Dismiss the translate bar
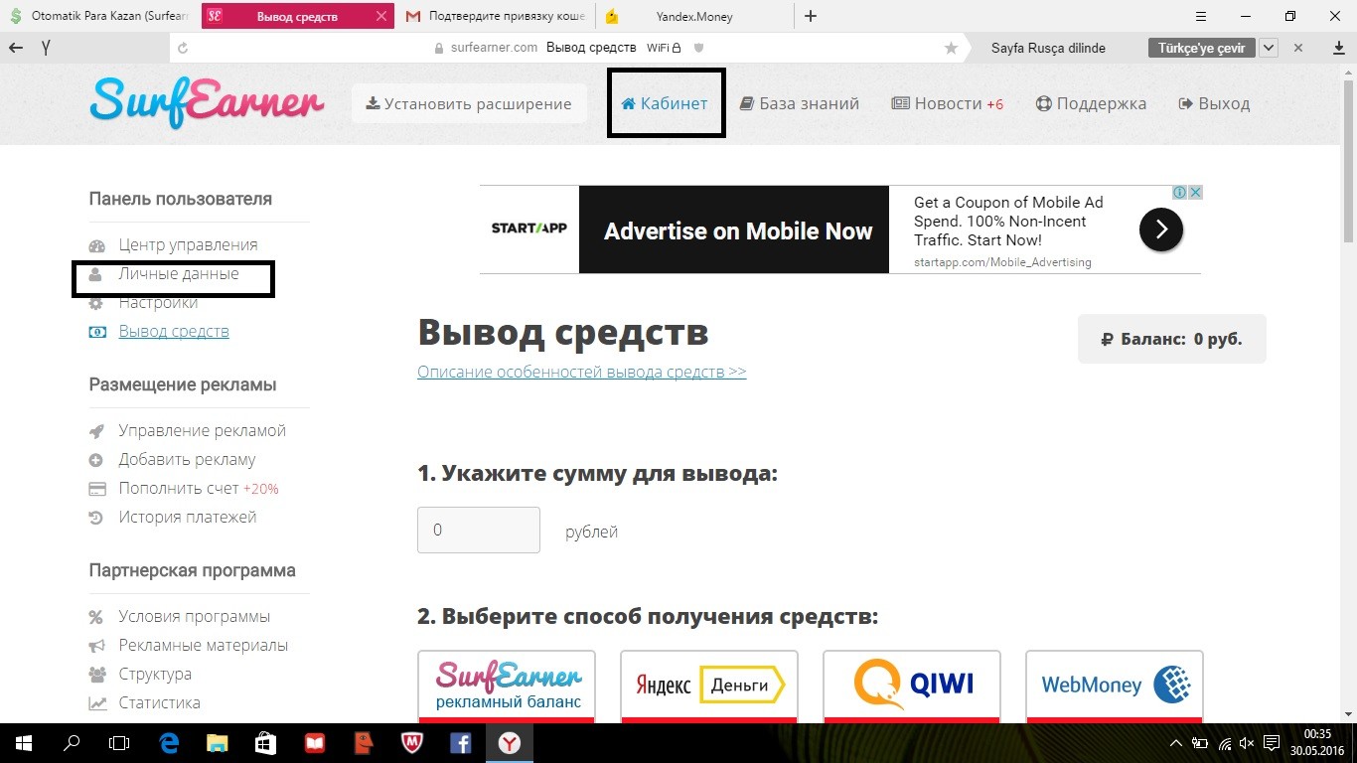Viewport: 1357px width, 763px height. (1298, 48)
